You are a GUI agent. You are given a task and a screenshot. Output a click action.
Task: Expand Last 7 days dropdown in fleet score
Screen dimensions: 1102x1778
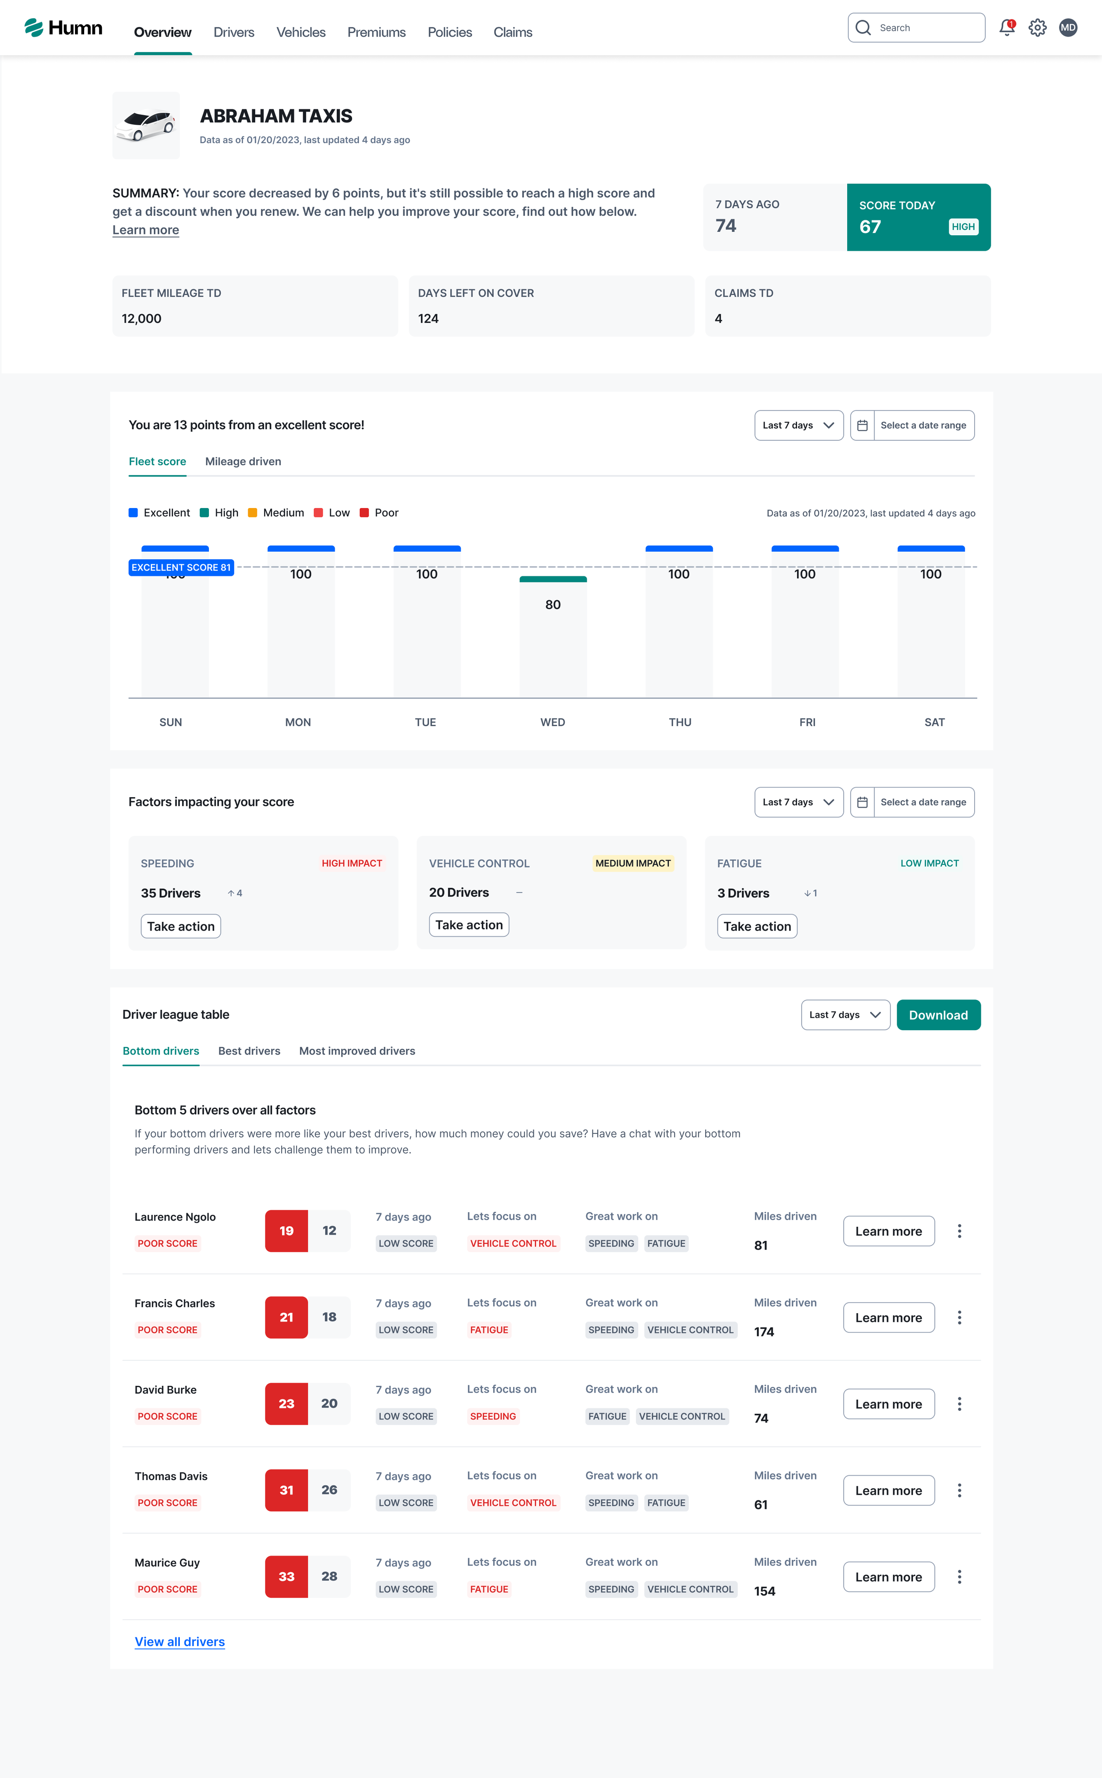pyautogui.click(x=799, y=425)
